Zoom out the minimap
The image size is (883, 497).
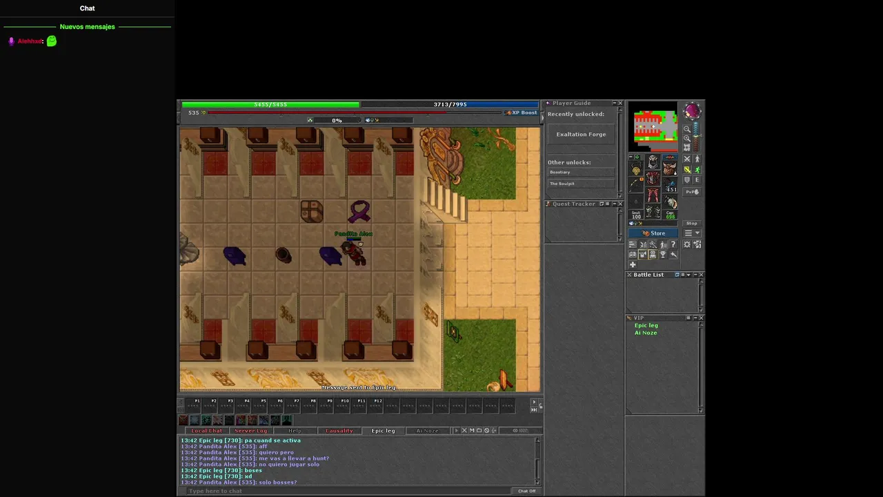(687, 129)
